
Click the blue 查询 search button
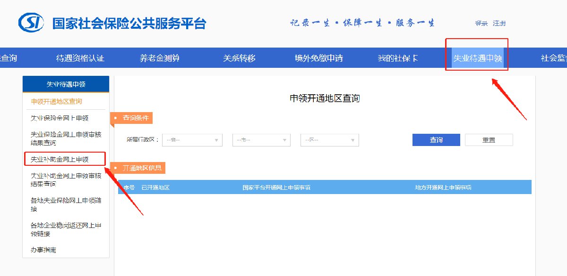pos(436,140)
